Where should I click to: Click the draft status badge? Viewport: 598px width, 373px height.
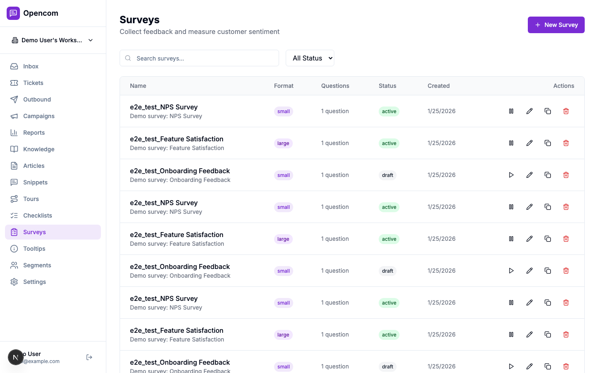(x=387, y=175)
